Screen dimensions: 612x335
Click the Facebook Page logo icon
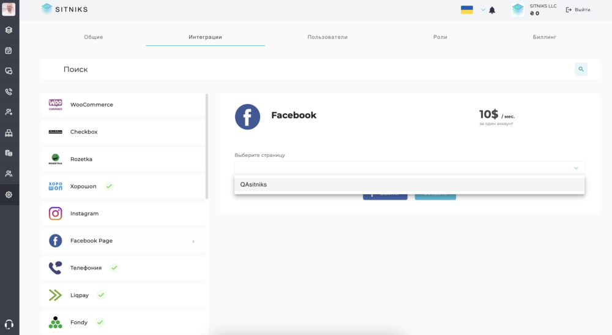click(x=56, y=241)
